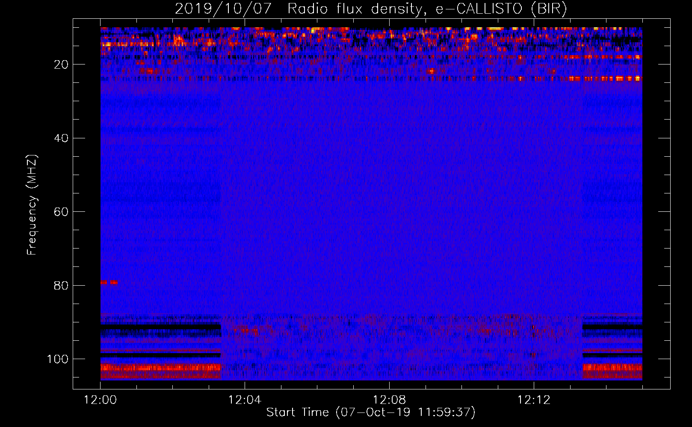Click the '40' frequency tick label
Image resolution: width=692 pixels, height=427 pixels.
(61, 138)
